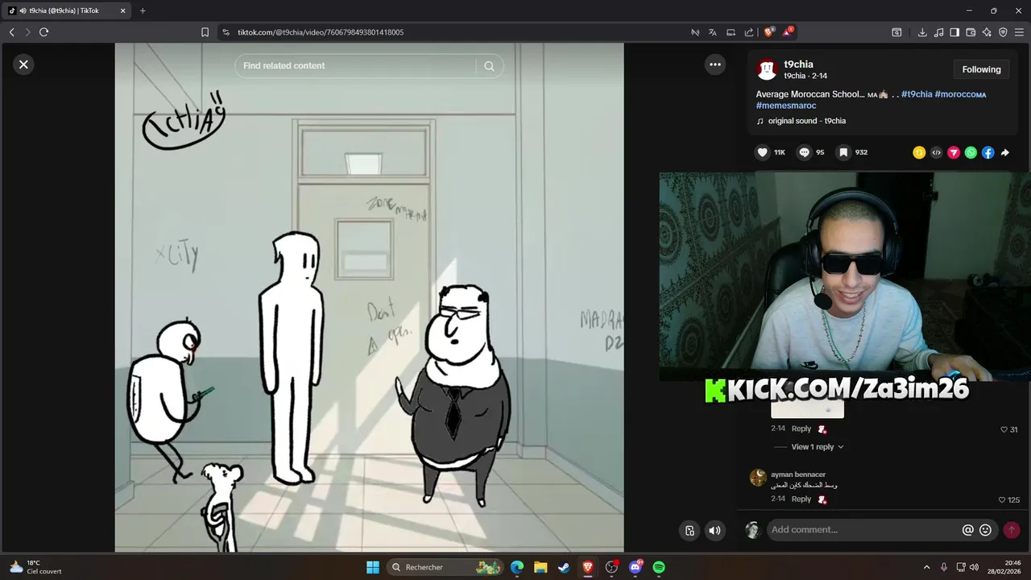This screenshot has height=580, width=1031.
Task: Reply to the comment with 31 likes
Action: 801,429
